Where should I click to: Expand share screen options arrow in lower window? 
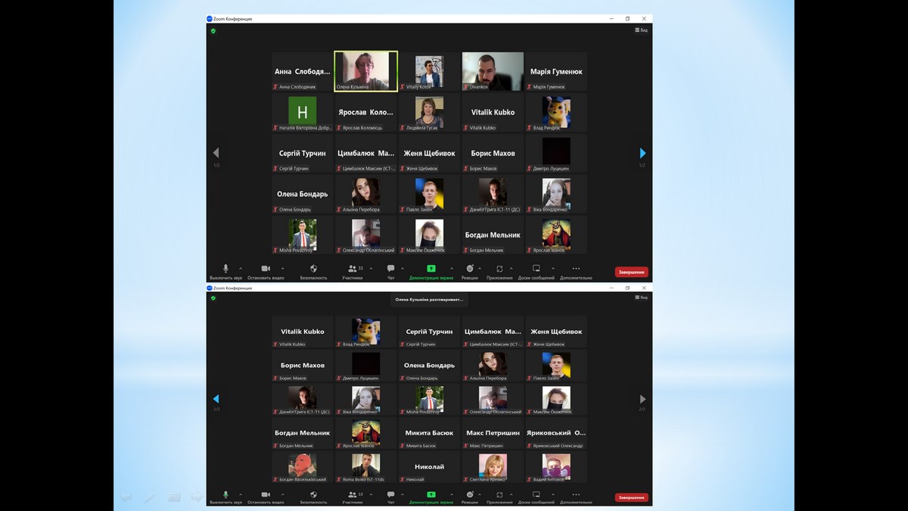[x=452, y=494]
